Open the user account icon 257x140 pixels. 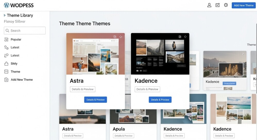tap(209, 5)
